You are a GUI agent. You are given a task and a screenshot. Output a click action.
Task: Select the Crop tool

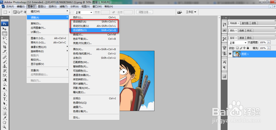5,47
